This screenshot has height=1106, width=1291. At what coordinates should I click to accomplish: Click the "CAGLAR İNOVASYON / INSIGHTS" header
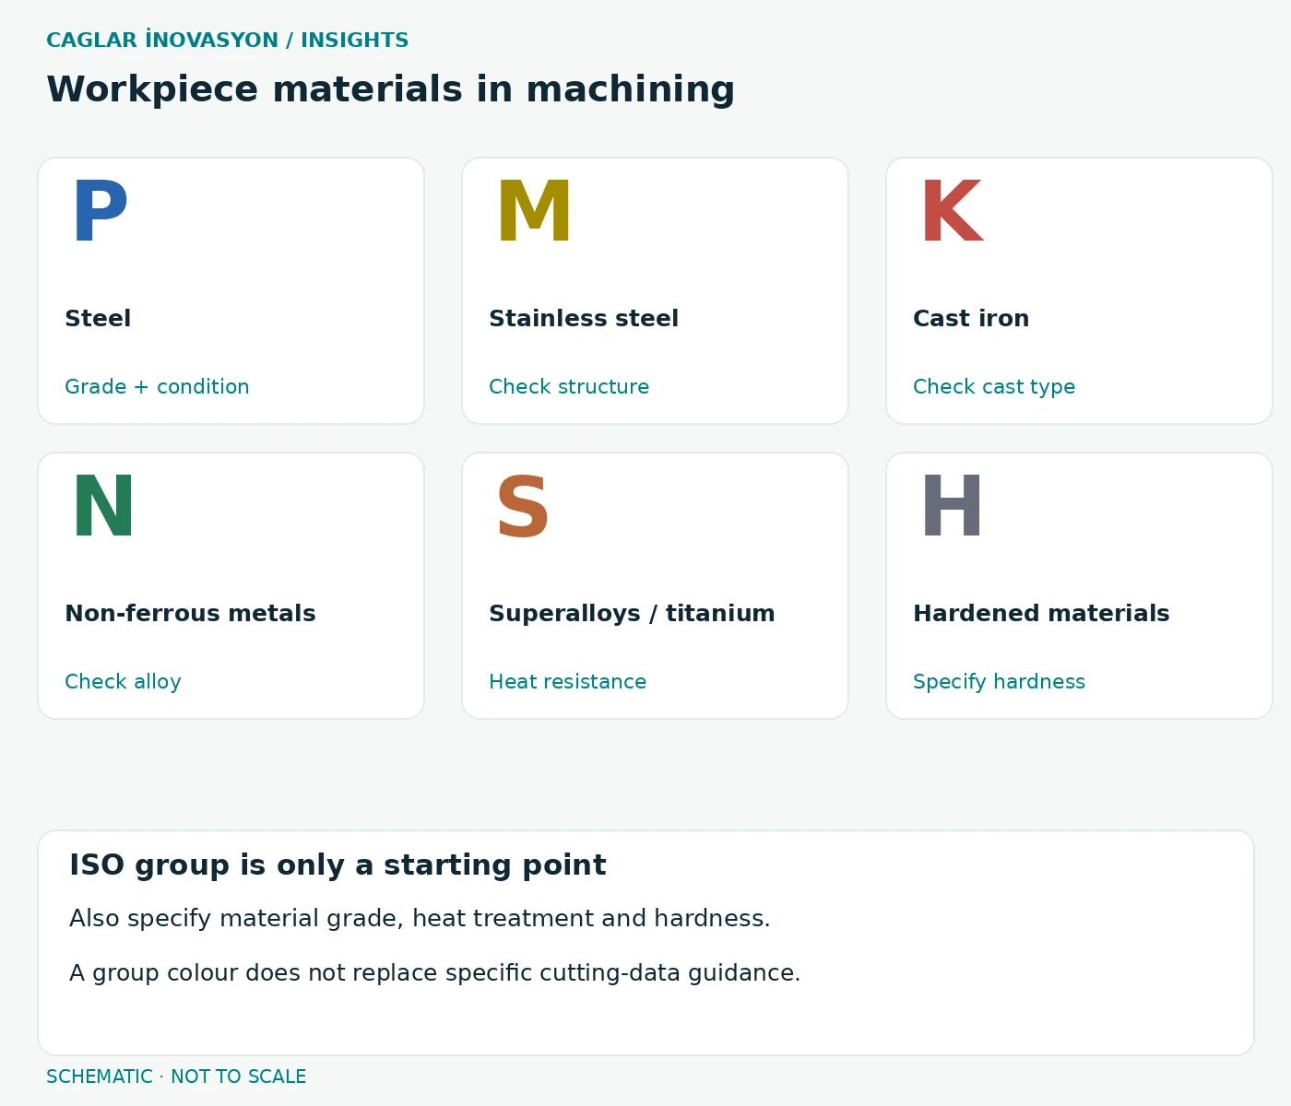(x=228, y=40)
